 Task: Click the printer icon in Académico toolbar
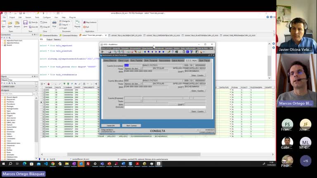109,52
